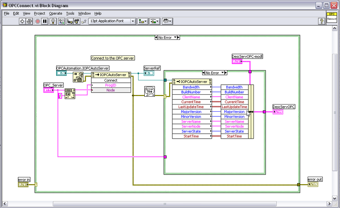Click the Context Help question mark button

tap(321, 21)
